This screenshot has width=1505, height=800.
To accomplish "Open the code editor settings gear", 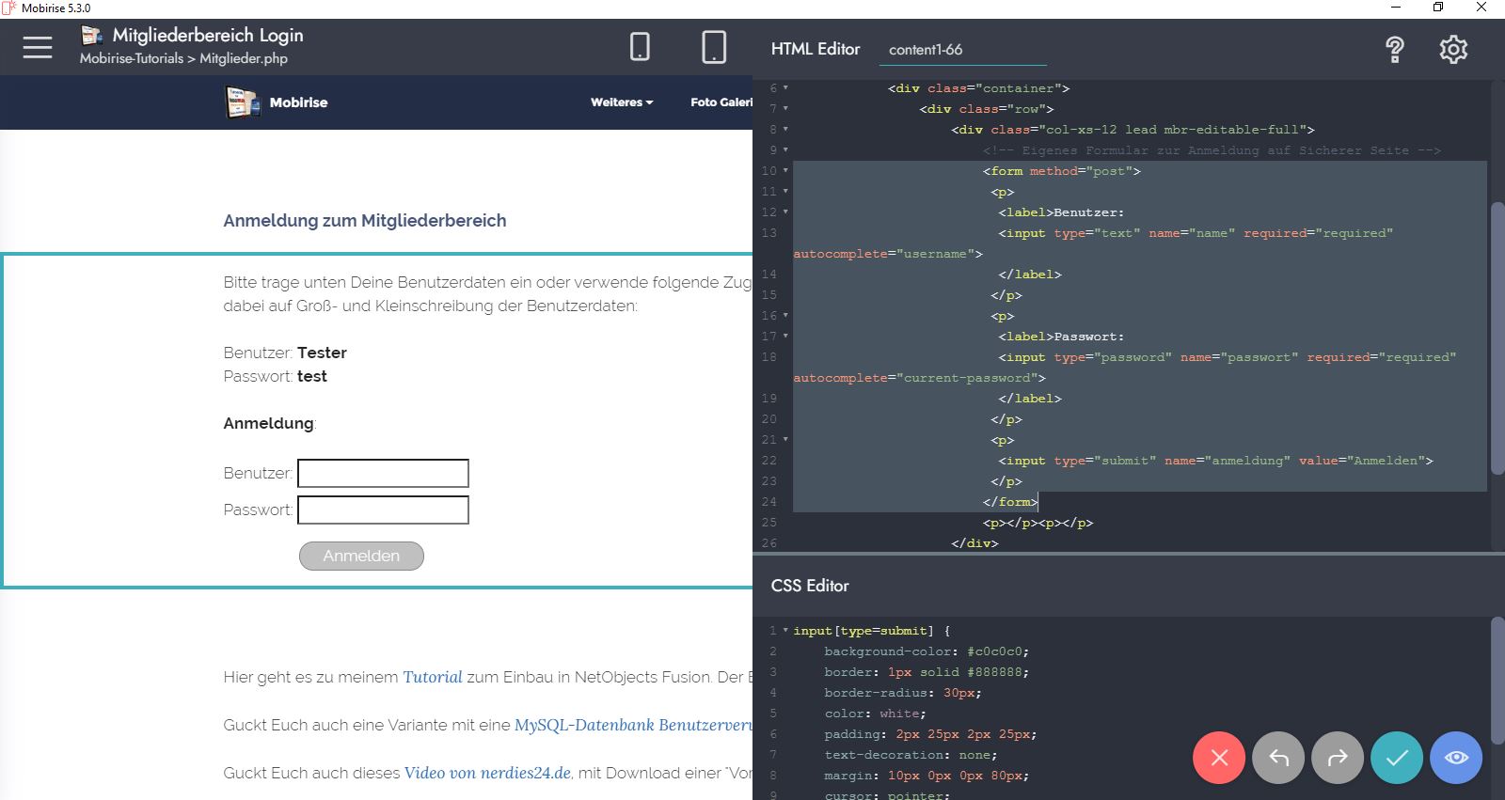I will point(1453,49).
